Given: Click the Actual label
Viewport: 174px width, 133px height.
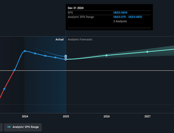Looking at the screenshot, I should click(x=60, y=40).
